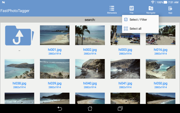
Task: Open hi001.jpg beach thumbnail
Action: point(55,35)
